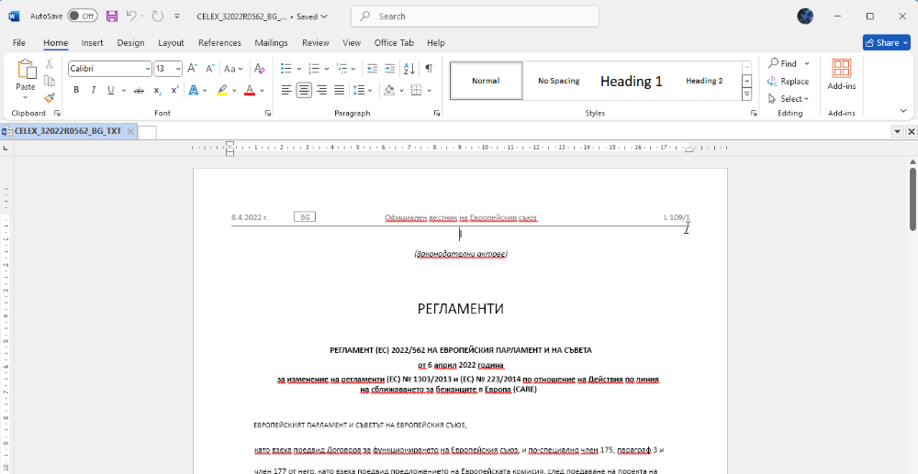Collapse the ribbon chevron

click(x=903, y=111)
